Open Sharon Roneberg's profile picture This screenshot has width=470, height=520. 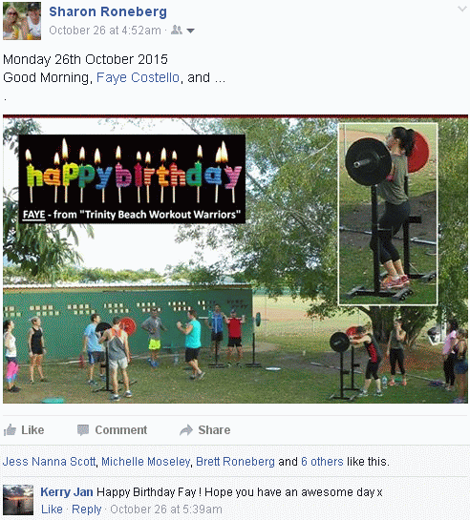(22, 21)
